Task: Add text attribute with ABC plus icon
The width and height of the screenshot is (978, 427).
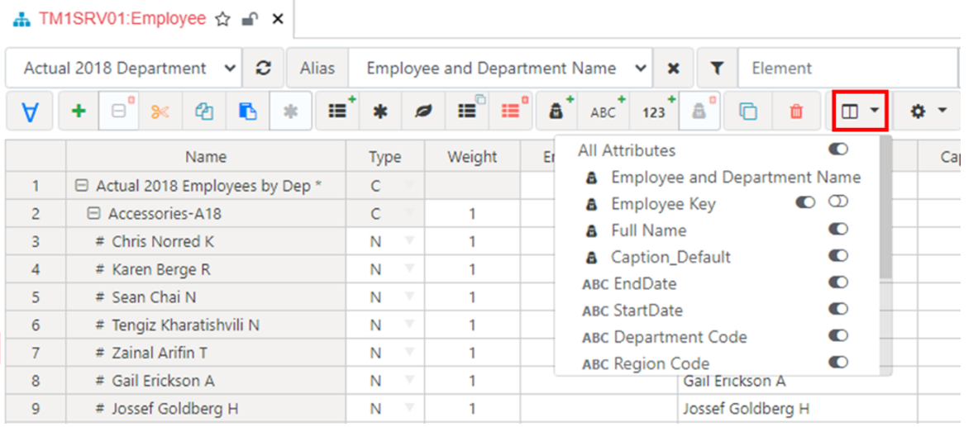Action: 603,111
